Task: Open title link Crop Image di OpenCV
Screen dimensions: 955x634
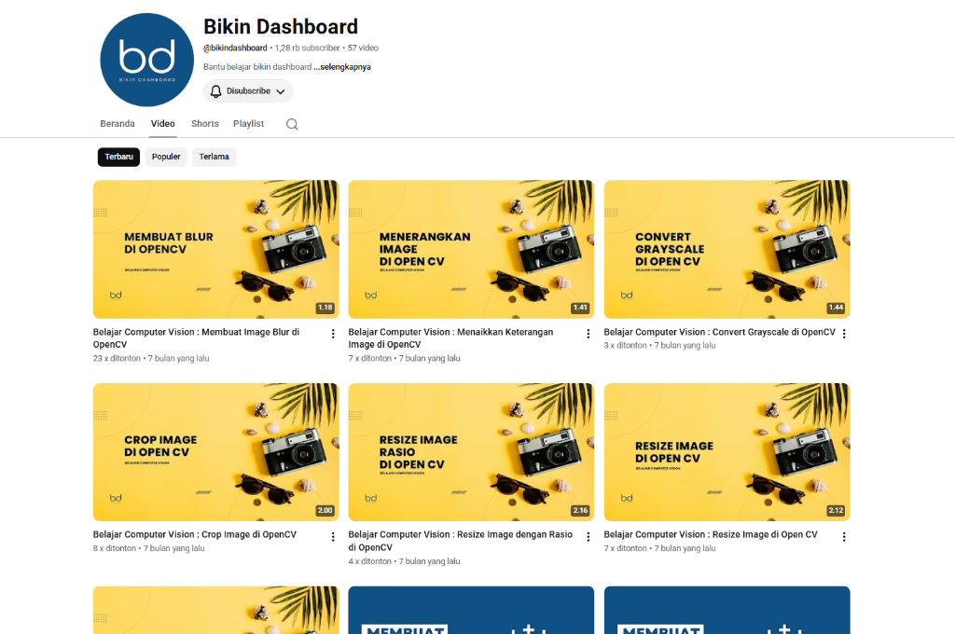Action: pos(195,535)
